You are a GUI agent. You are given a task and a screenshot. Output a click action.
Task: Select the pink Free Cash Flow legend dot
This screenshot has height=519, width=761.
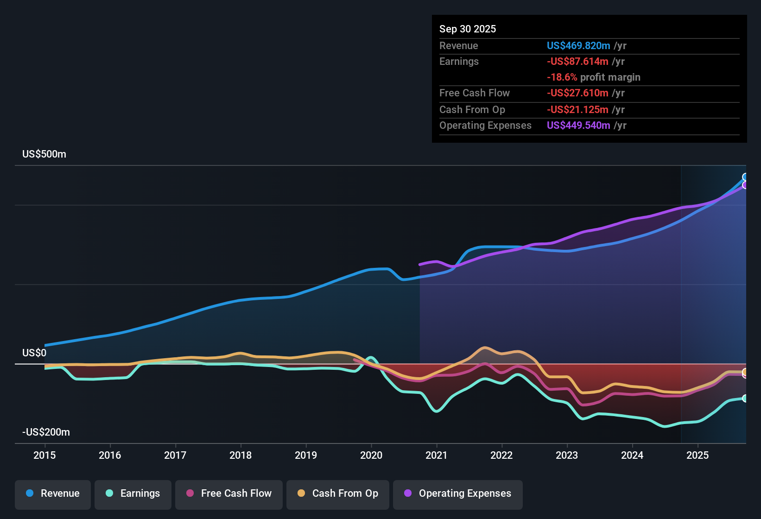(x=189, y=494)
